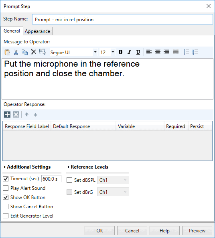Click into the Step Name field
The width and height of the screenshot is (215, 238).
coord(122,19)
